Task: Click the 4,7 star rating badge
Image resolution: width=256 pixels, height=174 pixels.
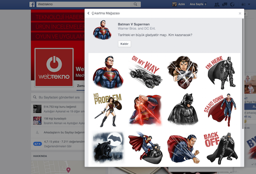Action: [x=38, y=144]
